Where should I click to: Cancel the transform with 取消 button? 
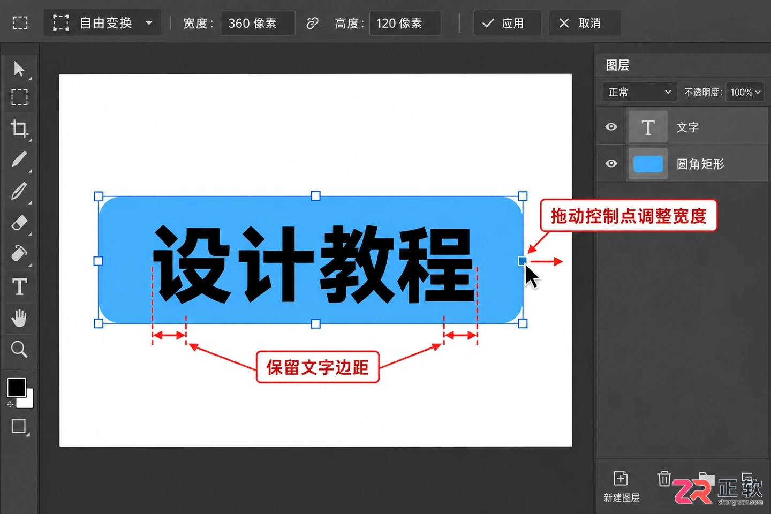click(x=584, y=23)
